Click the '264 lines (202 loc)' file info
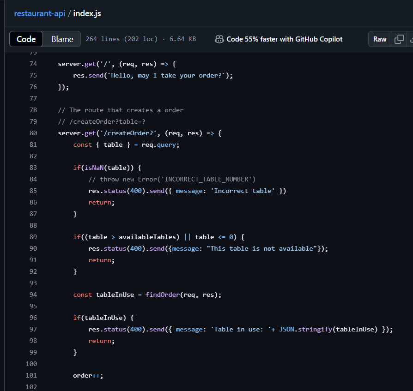The height and width of the screenshot is (391, 413). tap(121, 39)
